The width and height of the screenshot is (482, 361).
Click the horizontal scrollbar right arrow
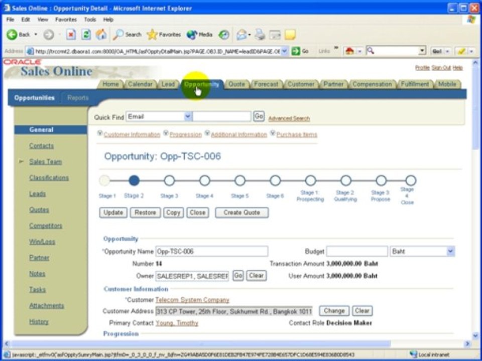[467, 344]
